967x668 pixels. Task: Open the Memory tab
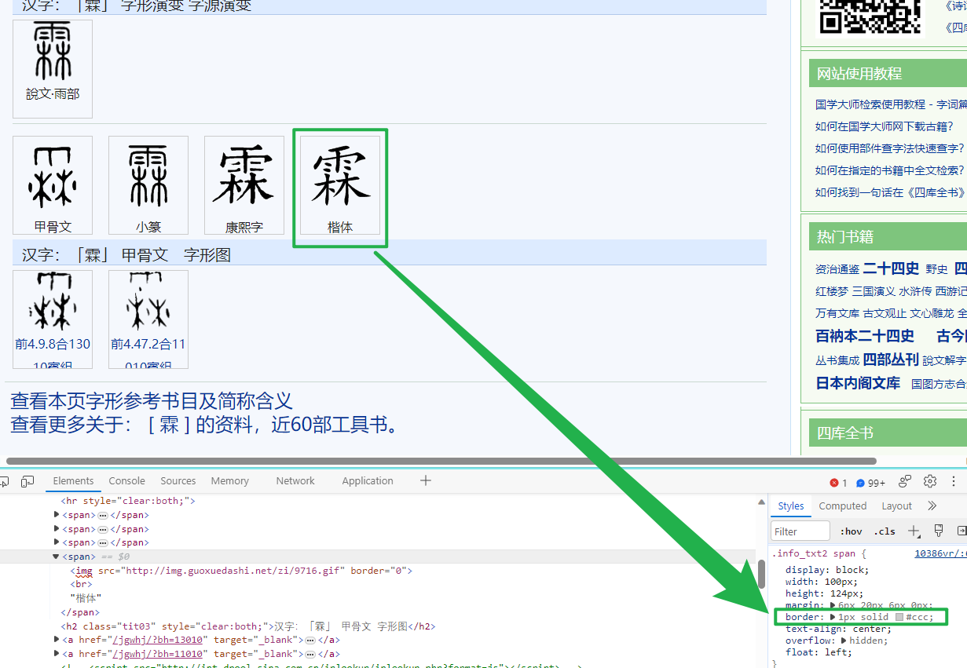coord(230,481)
